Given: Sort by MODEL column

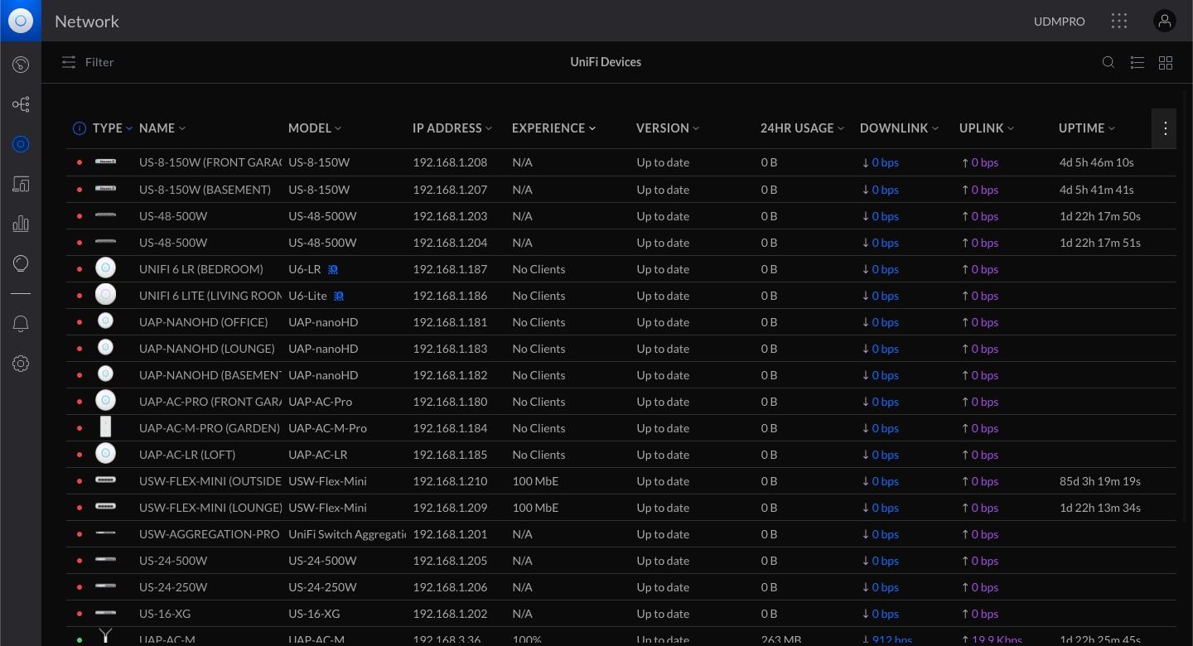Looking at the screenshot, I should click(x=315, y=128).
